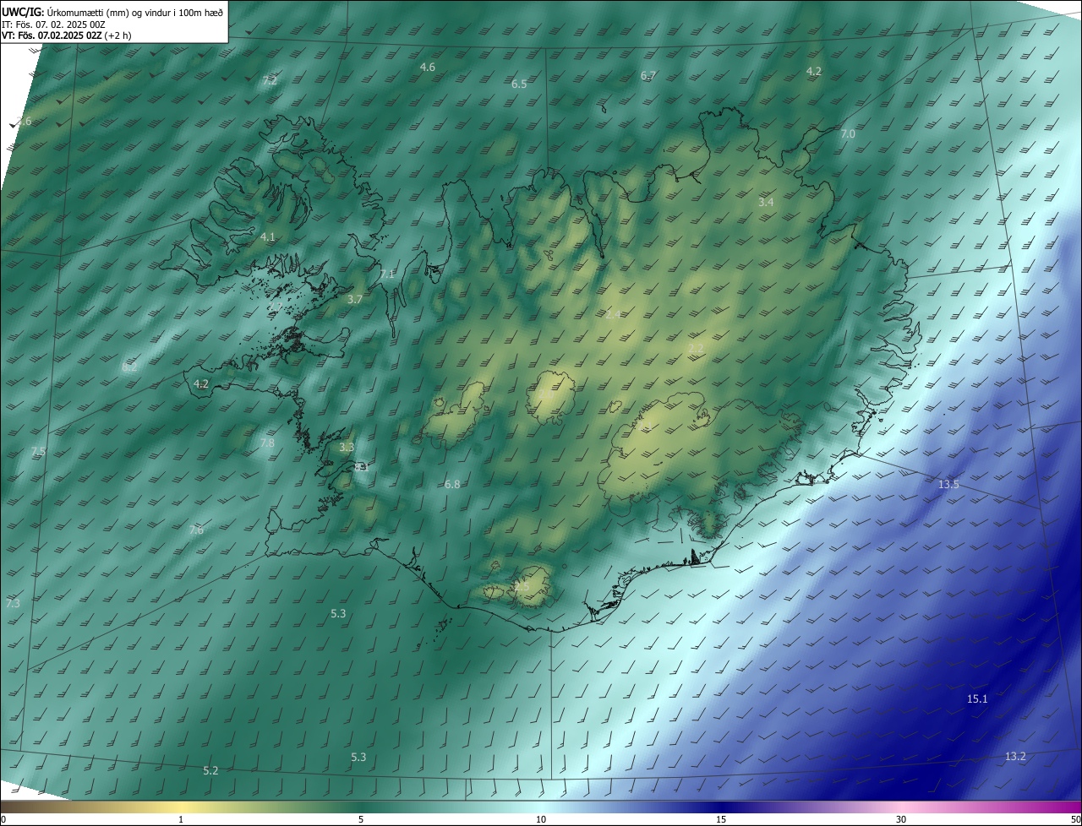Viewport: 1082px width, 826px height.
Task: Click the '10' tick on the color scale
Action: (x=541, y=819)
